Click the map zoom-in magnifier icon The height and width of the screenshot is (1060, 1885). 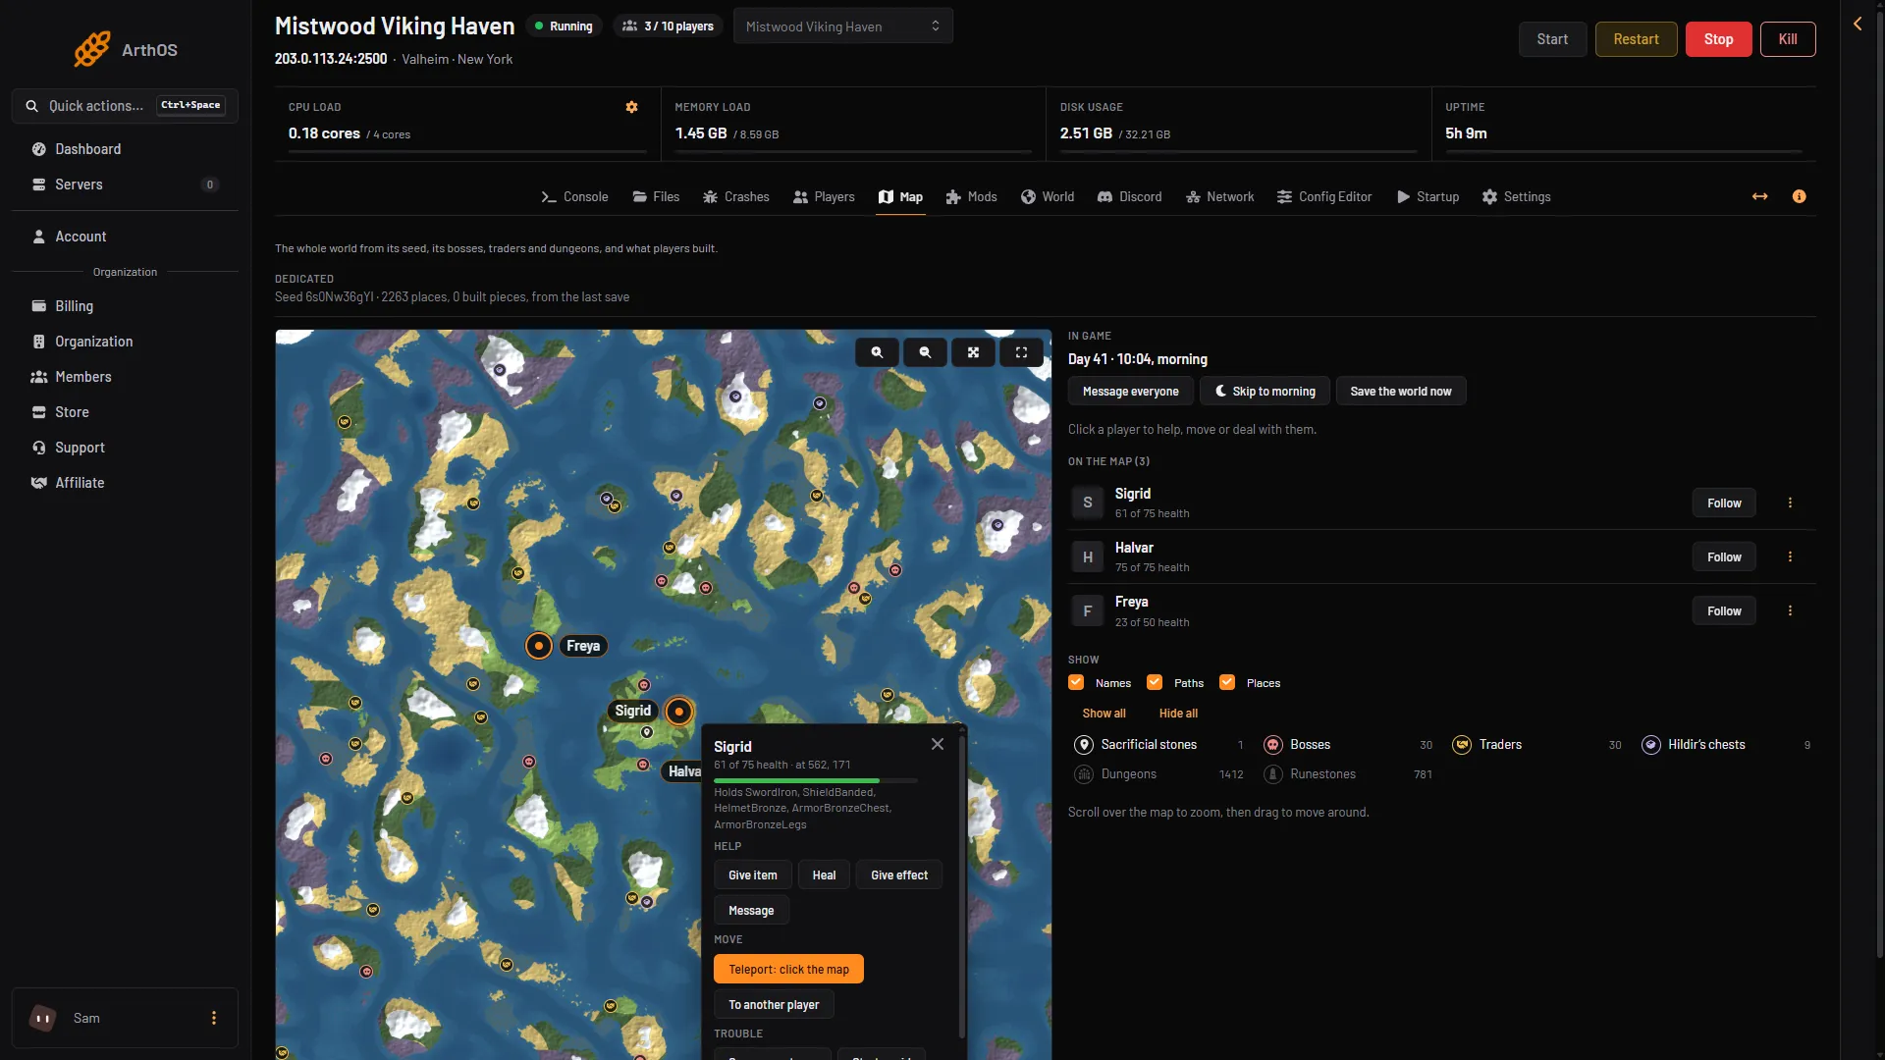[877, 352]
